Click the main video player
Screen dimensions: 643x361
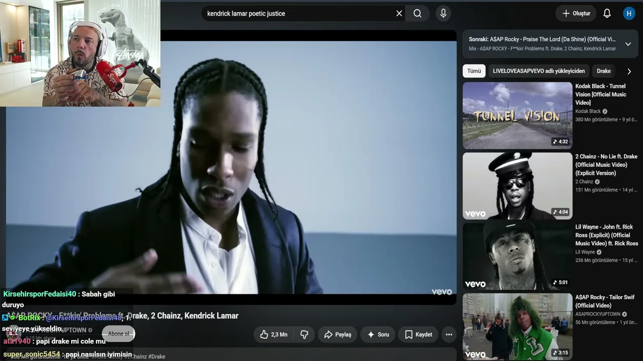click(231, 167)
